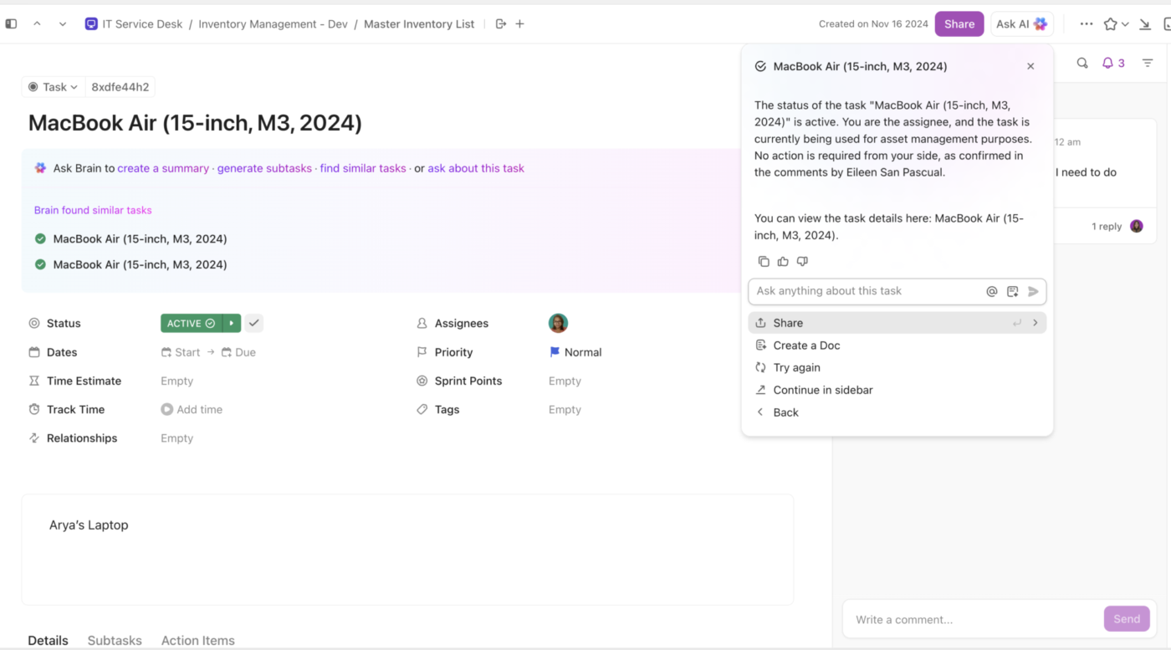The height and width of the screenshot is (650, 1171).
Task: Set the Due date
Action: pos(239,352)
